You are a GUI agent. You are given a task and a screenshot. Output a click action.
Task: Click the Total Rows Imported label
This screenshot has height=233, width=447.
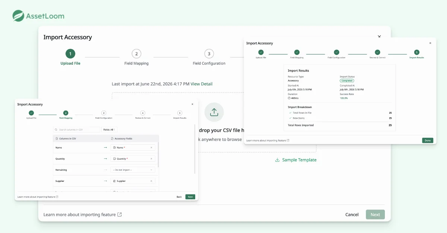point(301,125)
